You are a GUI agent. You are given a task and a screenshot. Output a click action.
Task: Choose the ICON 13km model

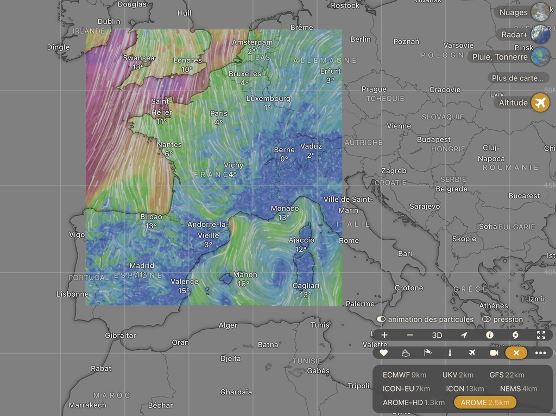point(465,389)
